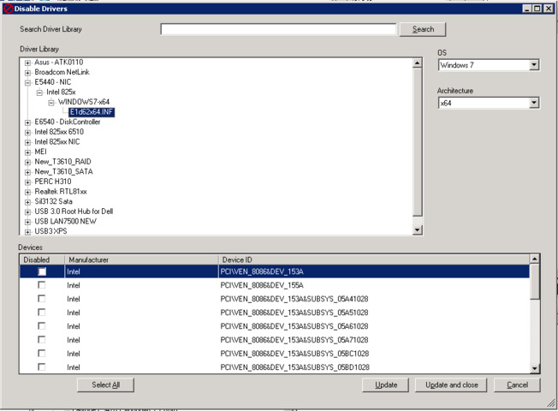Click the Disable Drivers title bar icon
Image resolution: width=558 pixels, height=411 pixels.
[8, 9]
